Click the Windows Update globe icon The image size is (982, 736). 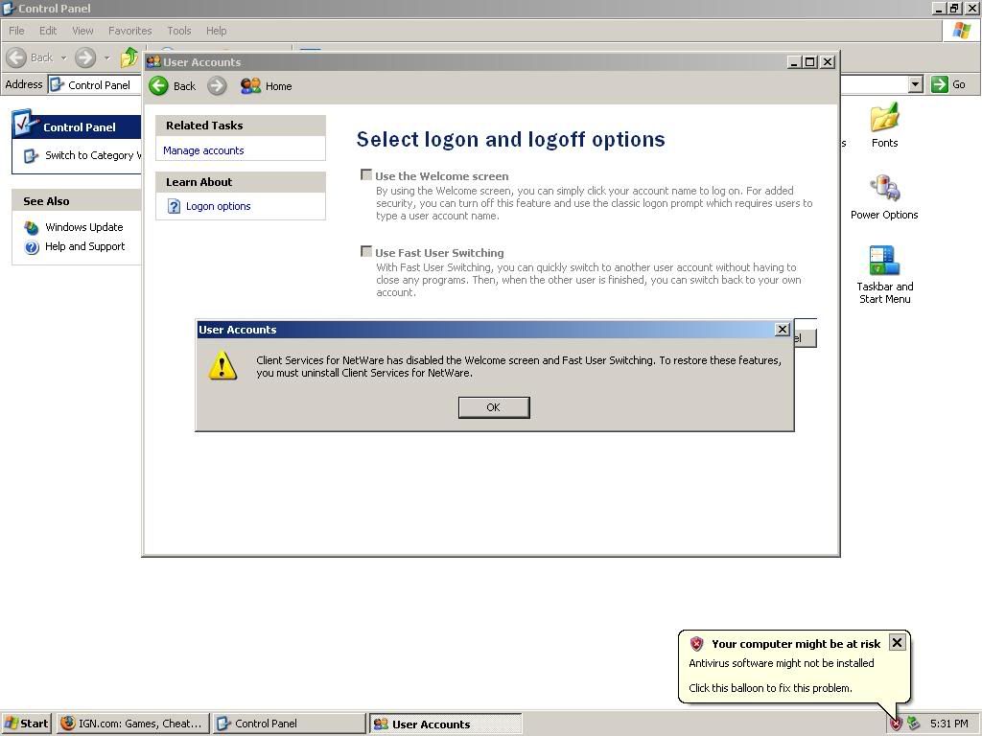click(32, 227)
